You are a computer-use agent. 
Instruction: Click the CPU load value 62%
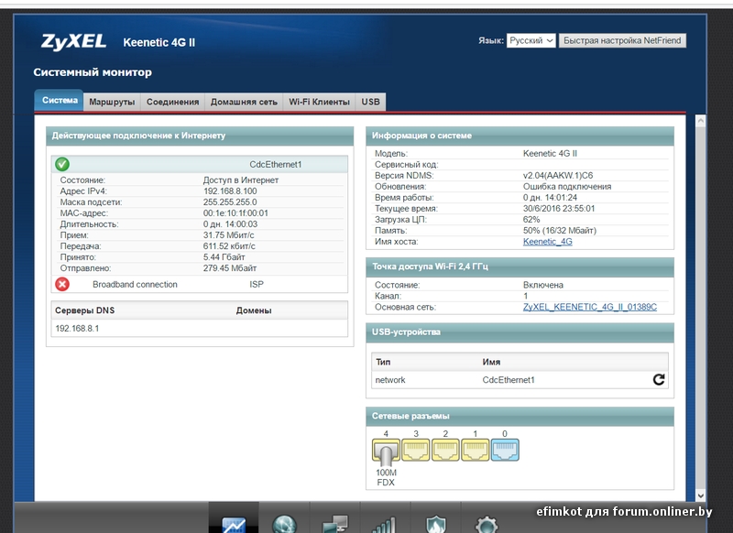pos(531,220)
